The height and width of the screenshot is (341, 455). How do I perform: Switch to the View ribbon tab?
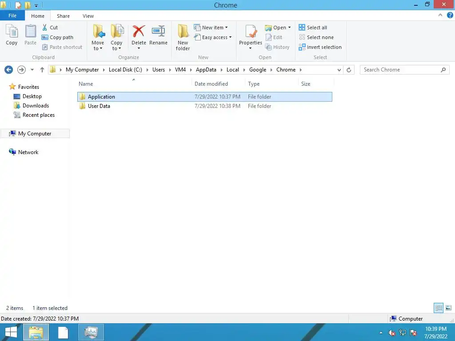(x=88, y=16)
